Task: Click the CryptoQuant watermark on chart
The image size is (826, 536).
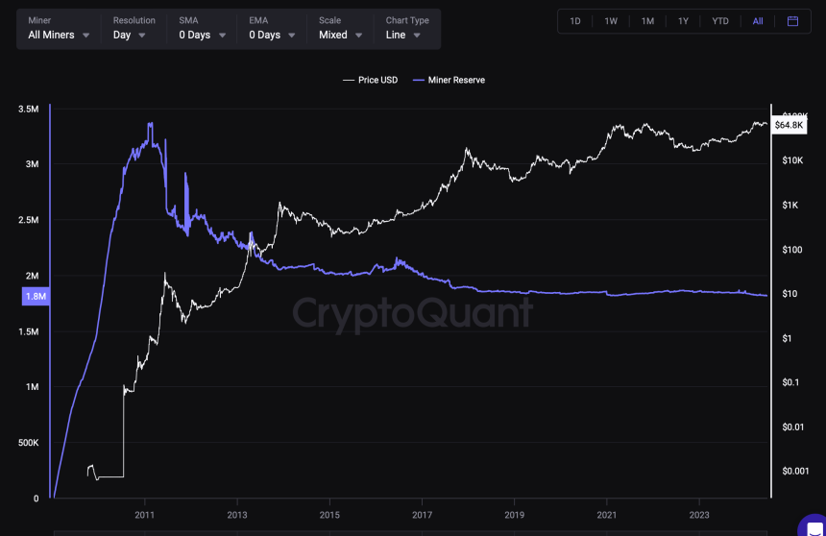Action: pyautogui.click(x=412, y=313)
